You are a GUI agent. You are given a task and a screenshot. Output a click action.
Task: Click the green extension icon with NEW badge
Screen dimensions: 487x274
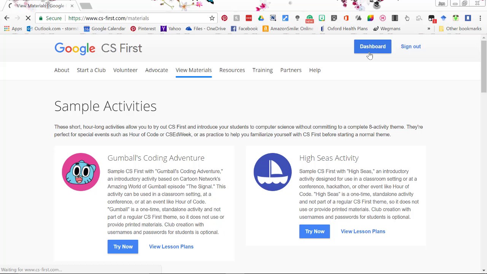[310, 18]
